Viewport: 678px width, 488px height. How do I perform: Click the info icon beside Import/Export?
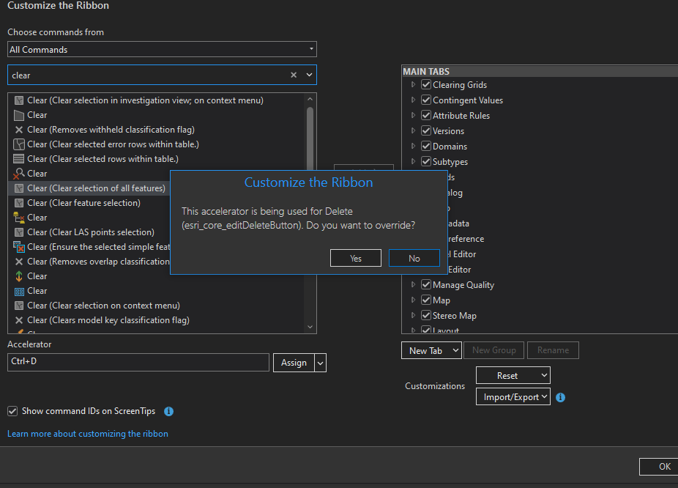click(x=560, y=396)
